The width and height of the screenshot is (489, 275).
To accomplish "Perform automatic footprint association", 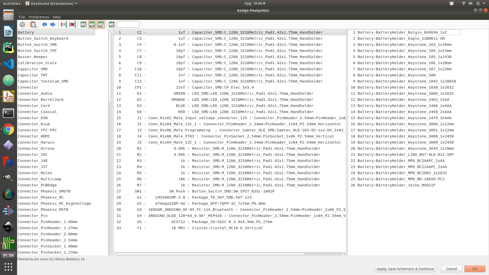I will [x=64, y=24].
